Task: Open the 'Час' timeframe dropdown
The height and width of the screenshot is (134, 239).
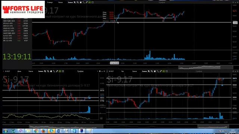Action: pos(122,71)
